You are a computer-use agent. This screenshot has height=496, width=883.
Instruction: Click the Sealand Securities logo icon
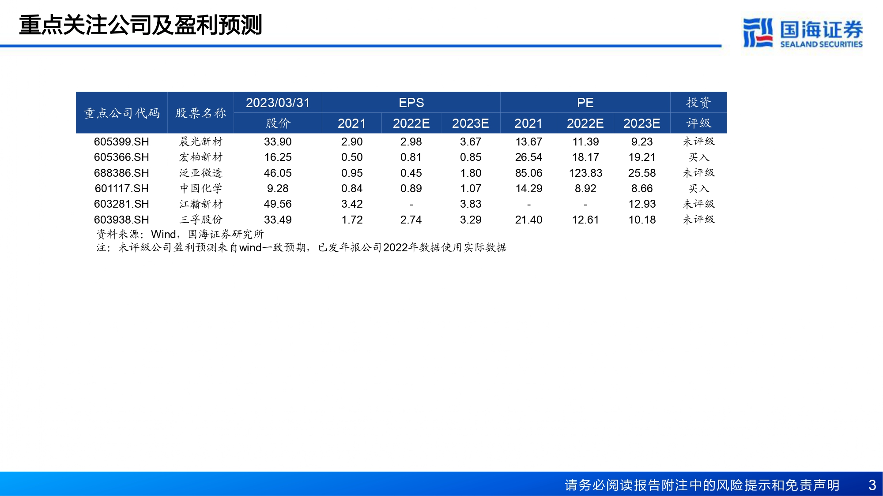[x=758, y=32]
